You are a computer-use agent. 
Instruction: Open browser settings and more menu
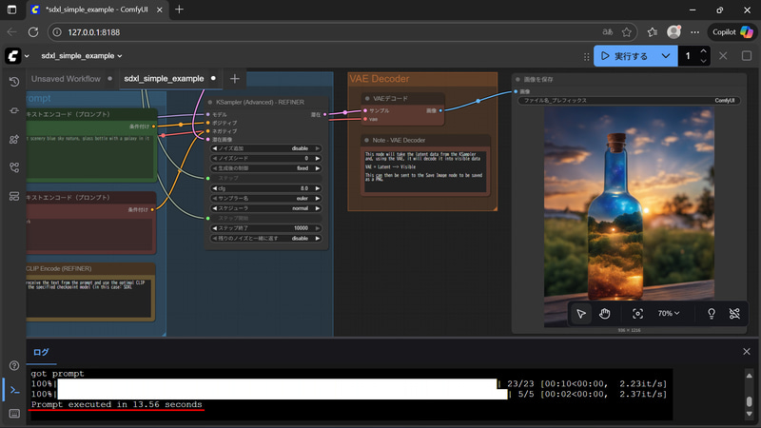tap(695, 32)
